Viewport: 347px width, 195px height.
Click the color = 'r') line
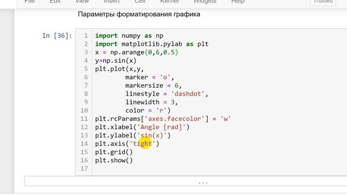[x=148, y=110]
